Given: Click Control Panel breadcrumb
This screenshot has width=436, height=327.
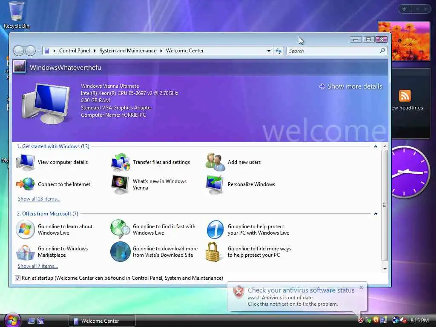Looking at the screenshot, I should click(x=75, y=51).
